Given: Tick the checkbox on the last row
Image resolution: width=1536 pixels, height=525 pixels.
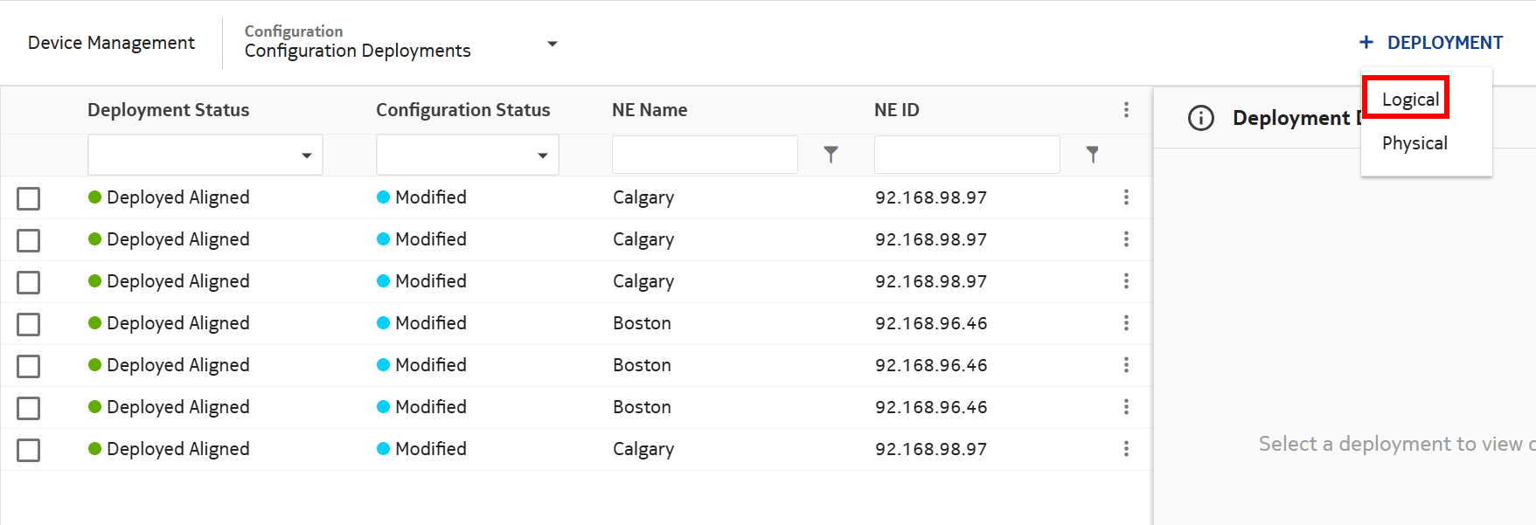Looking at the screenshot, I should coord(29,450).
